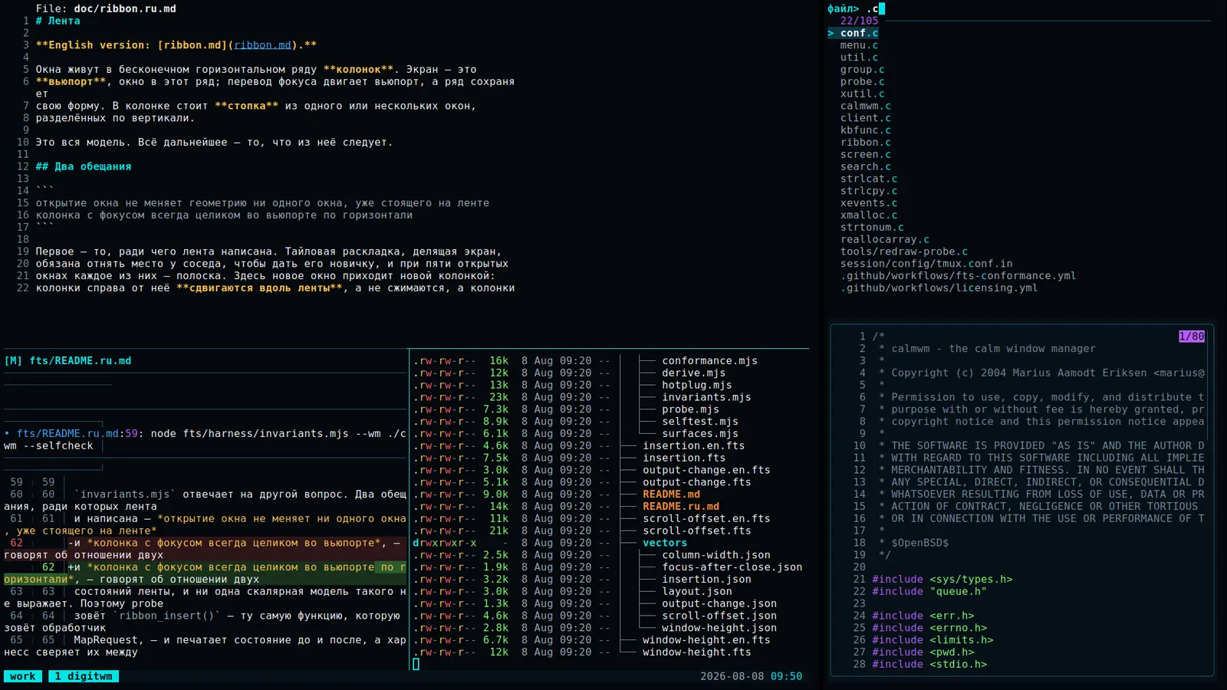Select strlcat.c in the file list
This screenshot has height=690, width=1227.
[x=869, y=179]
